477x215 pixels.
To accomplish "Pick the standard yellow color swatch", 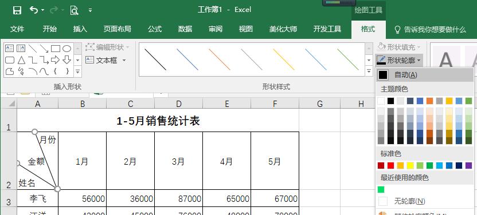I will [x=410, y=166].
